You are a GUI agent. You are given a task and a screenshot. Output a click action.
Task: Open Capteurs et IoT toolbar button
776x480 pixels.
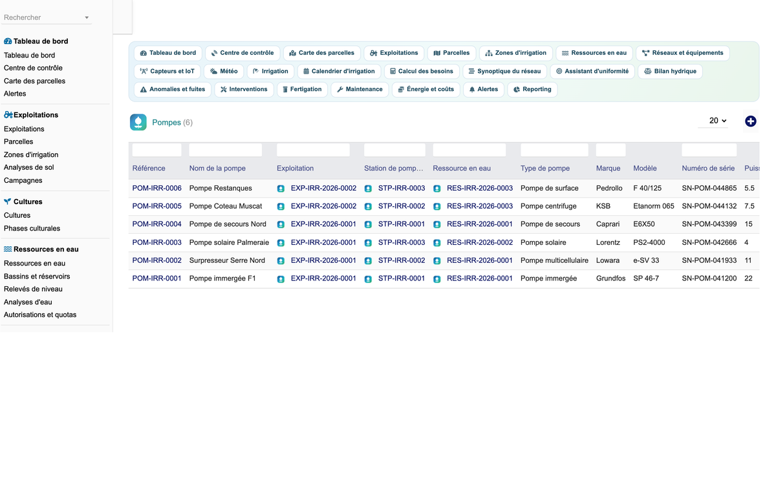pyautogui.click(x=167, y=71)
